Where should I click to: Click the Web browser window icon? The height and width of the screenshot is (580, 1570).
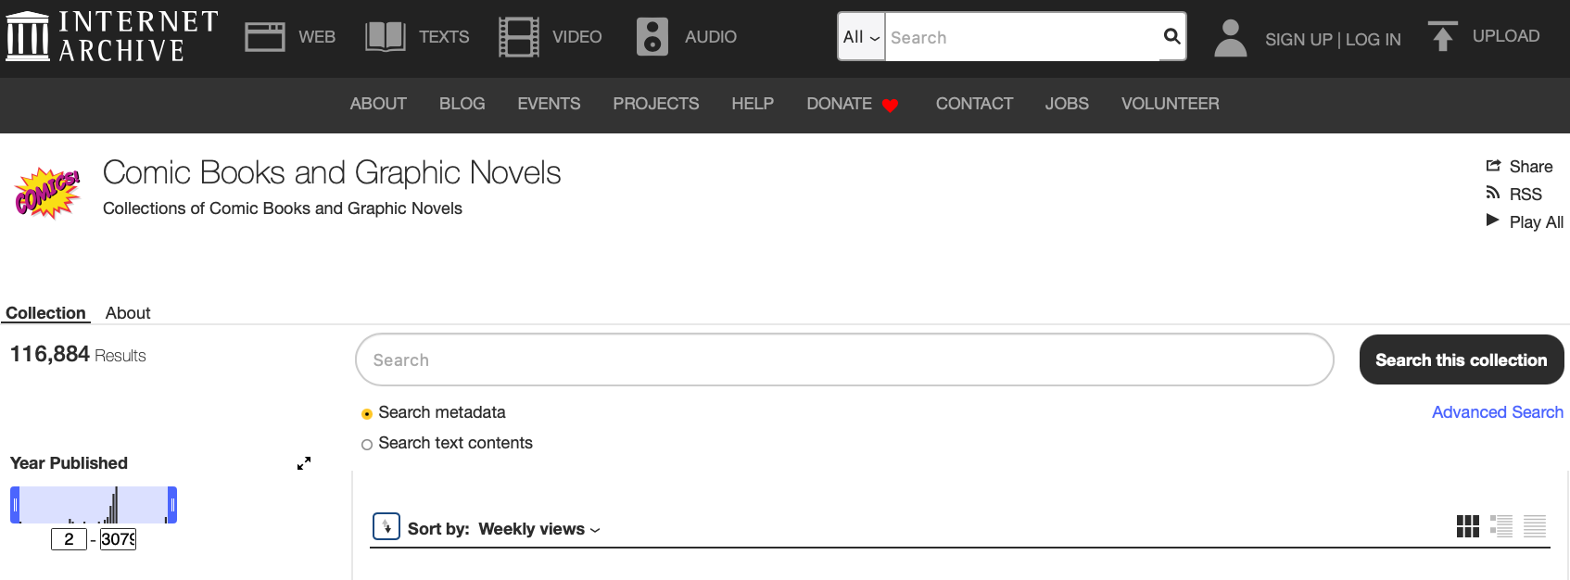[x=265, y=37]
